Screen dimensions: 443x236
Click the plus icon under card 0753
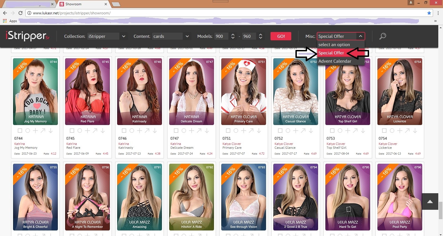pos(347,131)
